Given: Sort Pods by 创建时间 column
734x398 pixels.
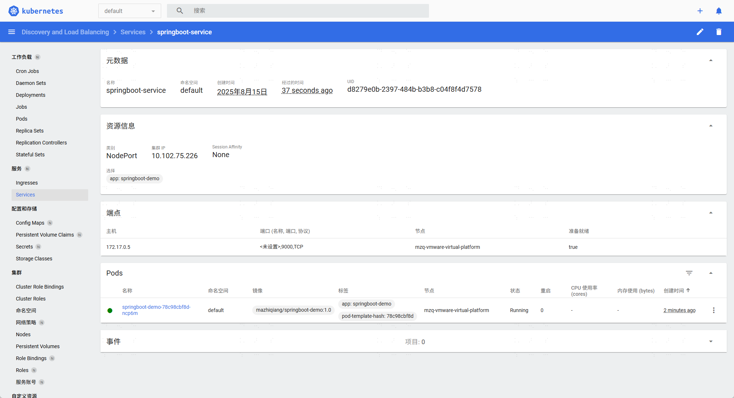Looking at the screenshot, I should click(x=674, y=291).
